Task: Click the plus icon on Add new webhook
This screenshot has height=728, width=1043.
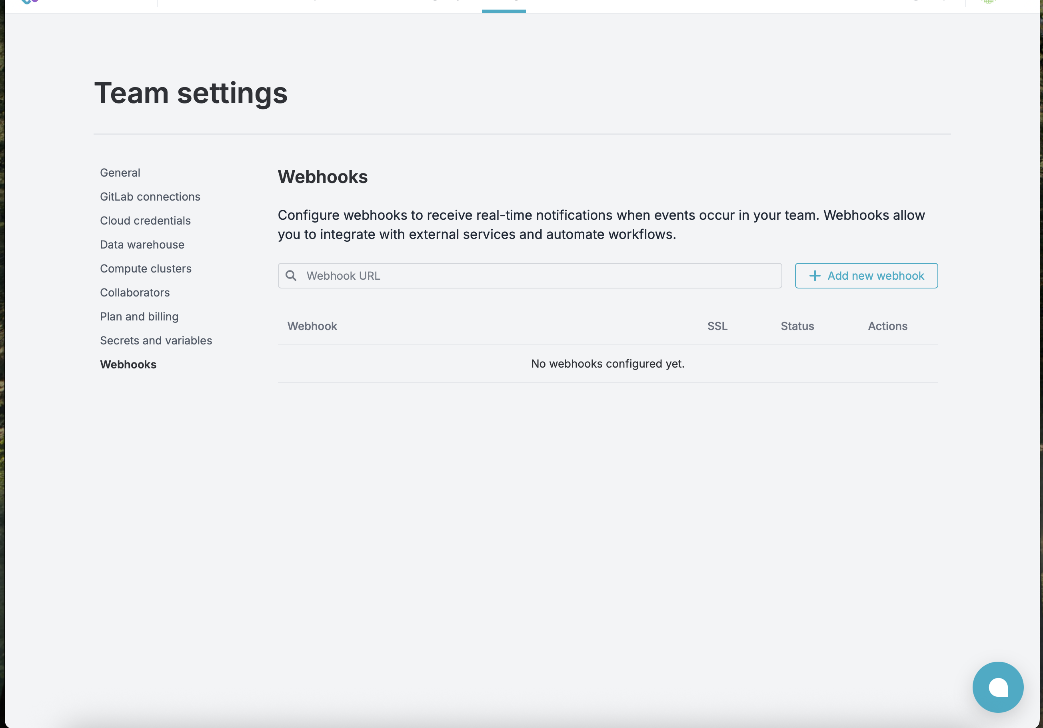Action: (x=815, y=275)
